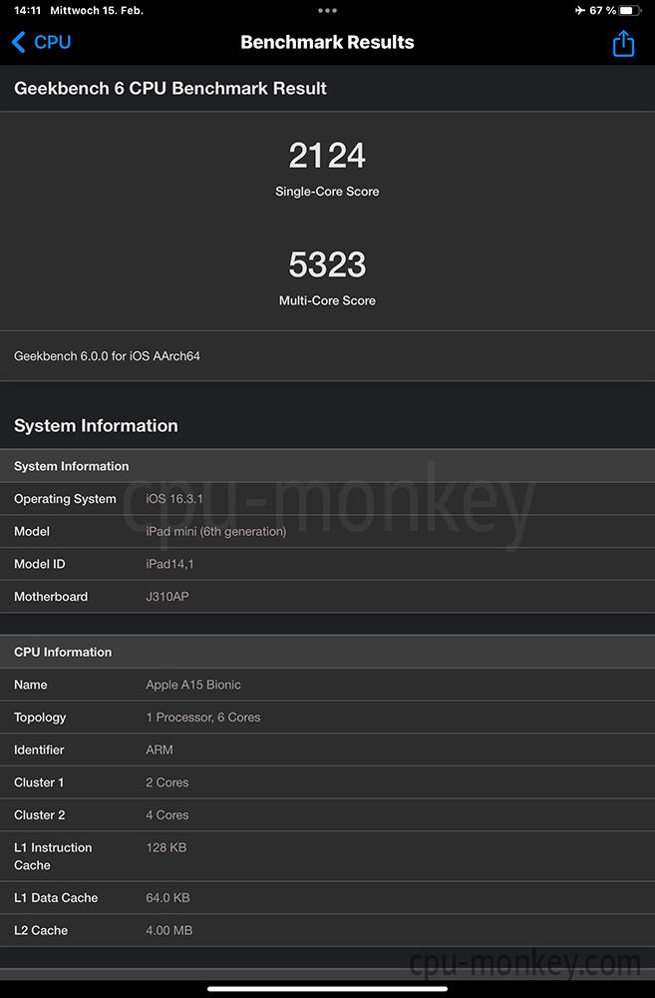
Task: Tap the Model ID label
Action: [40, 563]
